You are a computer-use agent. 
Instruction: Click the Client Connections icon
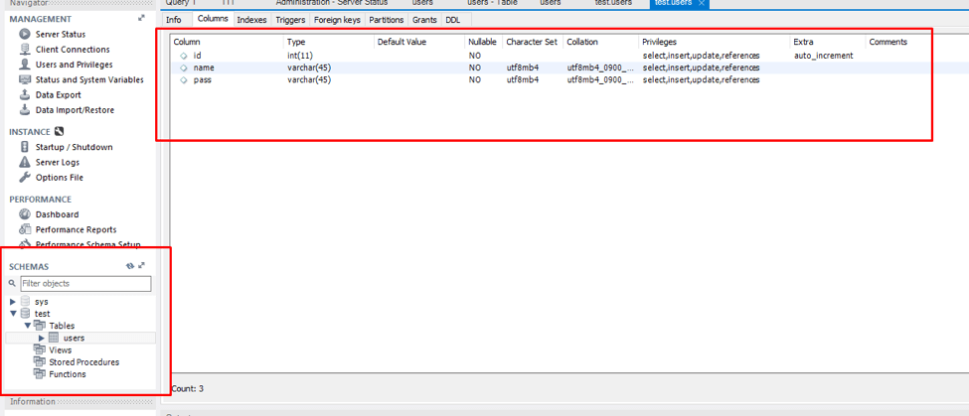[x=25, y=50]
